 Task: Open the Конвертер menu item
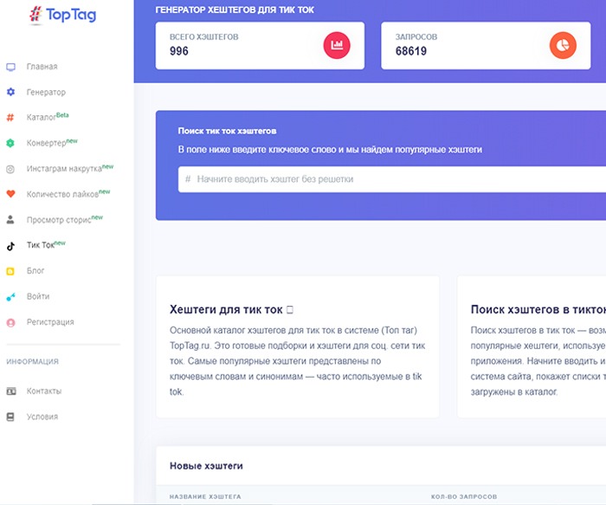point(52,142)
